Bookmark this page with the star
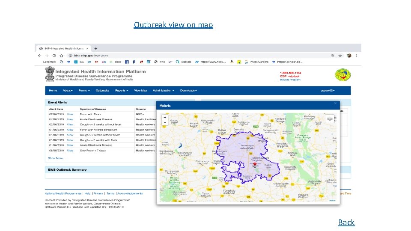411x231 pixels. click(340, 56)
